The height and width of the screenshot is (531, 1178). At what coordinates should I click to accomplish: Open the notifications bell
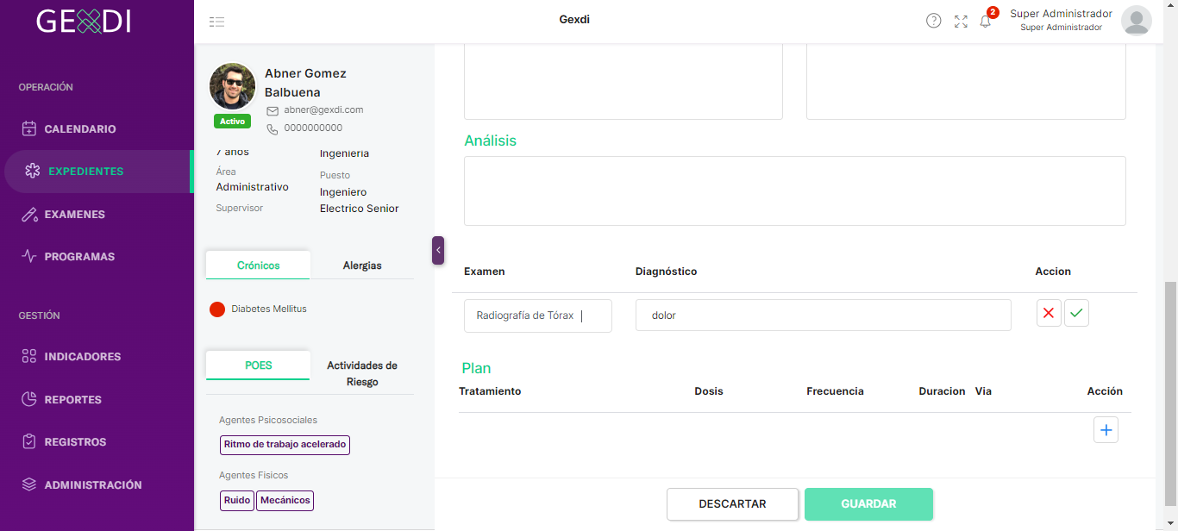tap(986, 22)
